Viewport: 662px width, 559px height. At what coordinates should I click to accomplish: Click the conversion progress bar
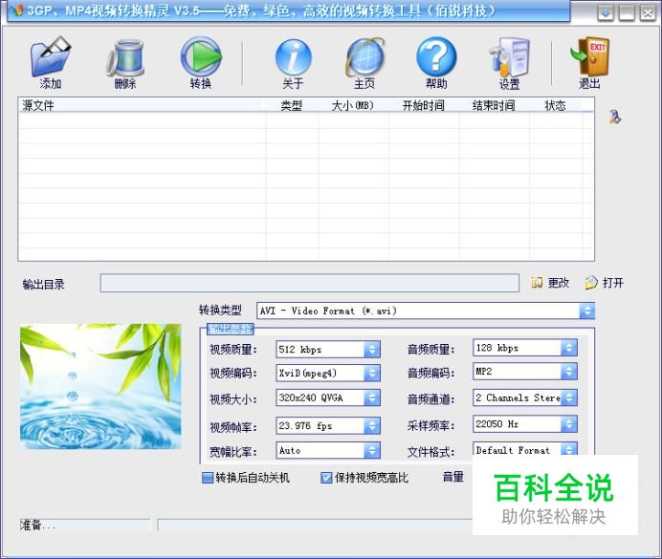315,525
